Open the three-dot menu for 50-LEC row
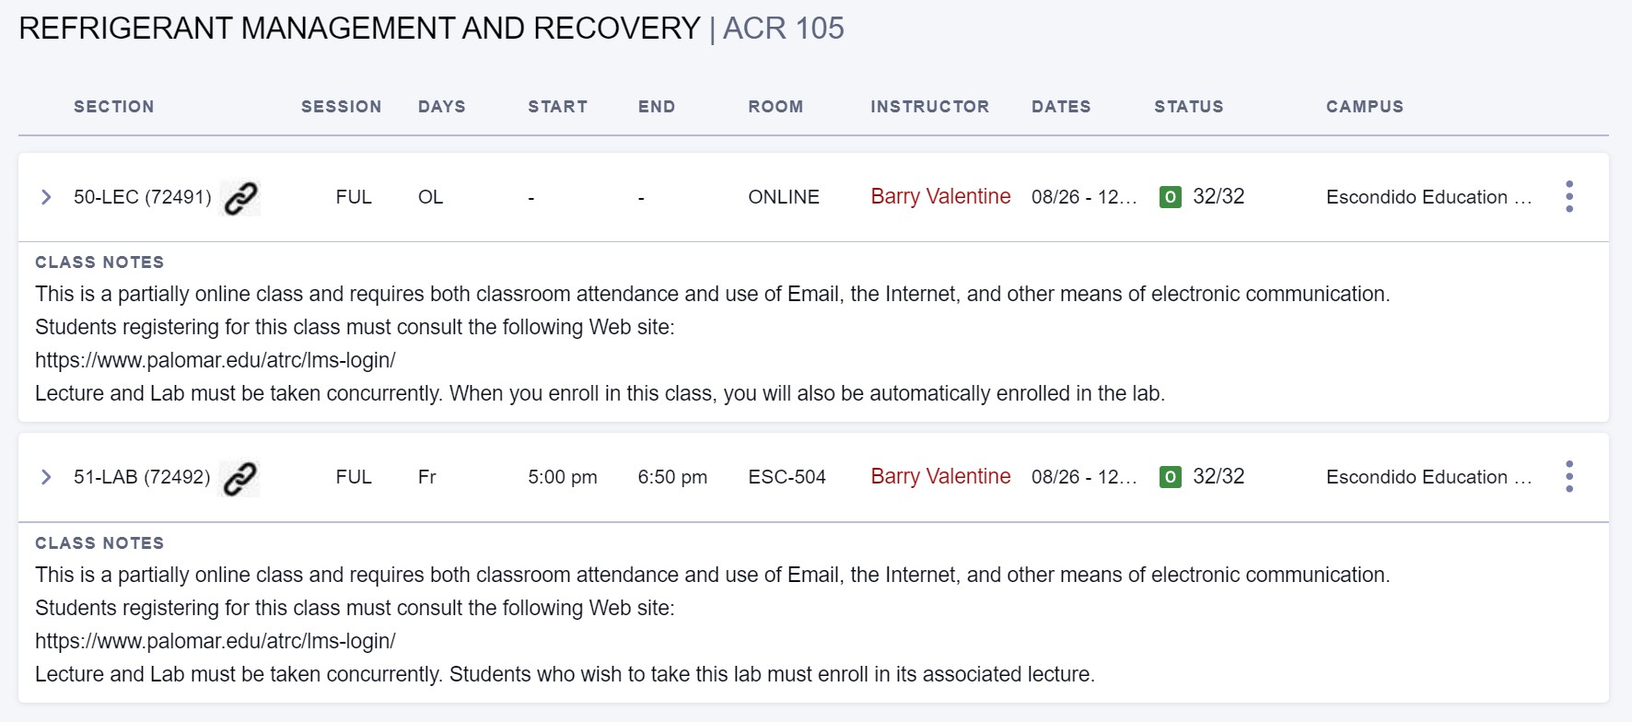Viewport: 1632px width, 722px height. [1568, 197]
